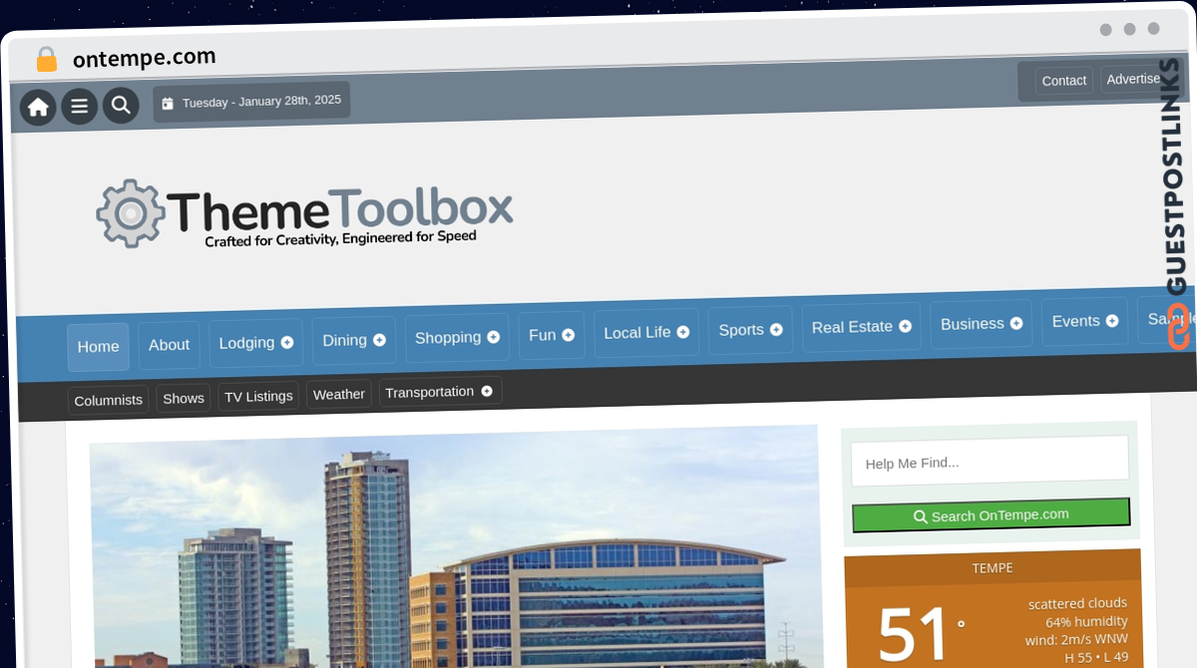Expand the Transportation submenu plus icon
1197x668 pixels.
coord(487,391)
